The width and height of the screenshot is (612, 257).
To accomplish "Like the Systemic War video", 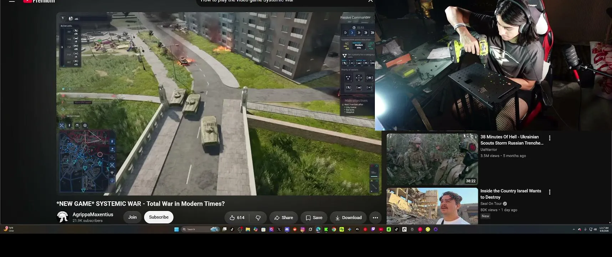I will coord(237,218).
